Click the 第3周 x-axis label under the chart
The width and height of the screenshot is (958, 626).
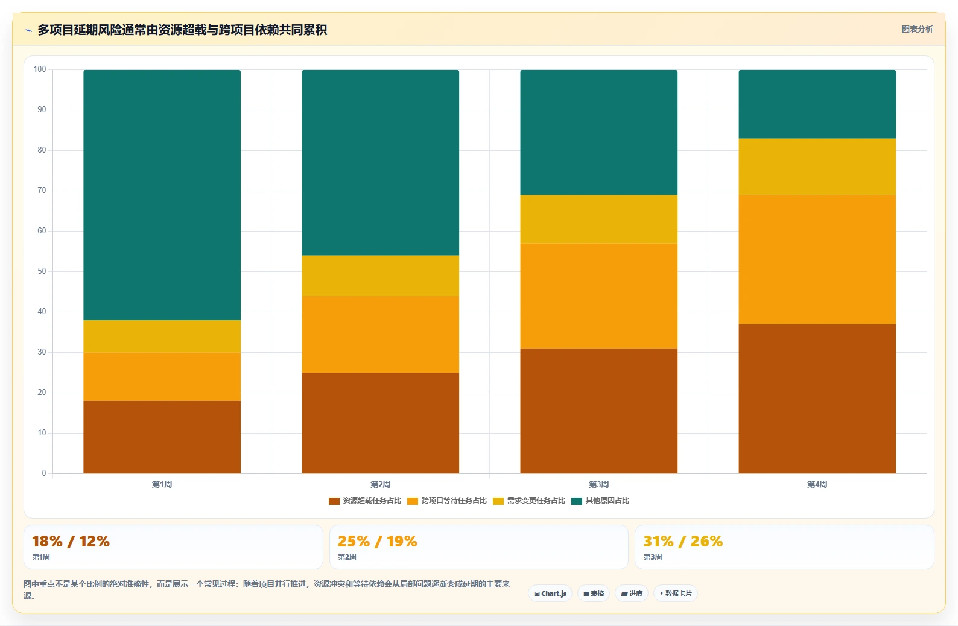[599, 484]
